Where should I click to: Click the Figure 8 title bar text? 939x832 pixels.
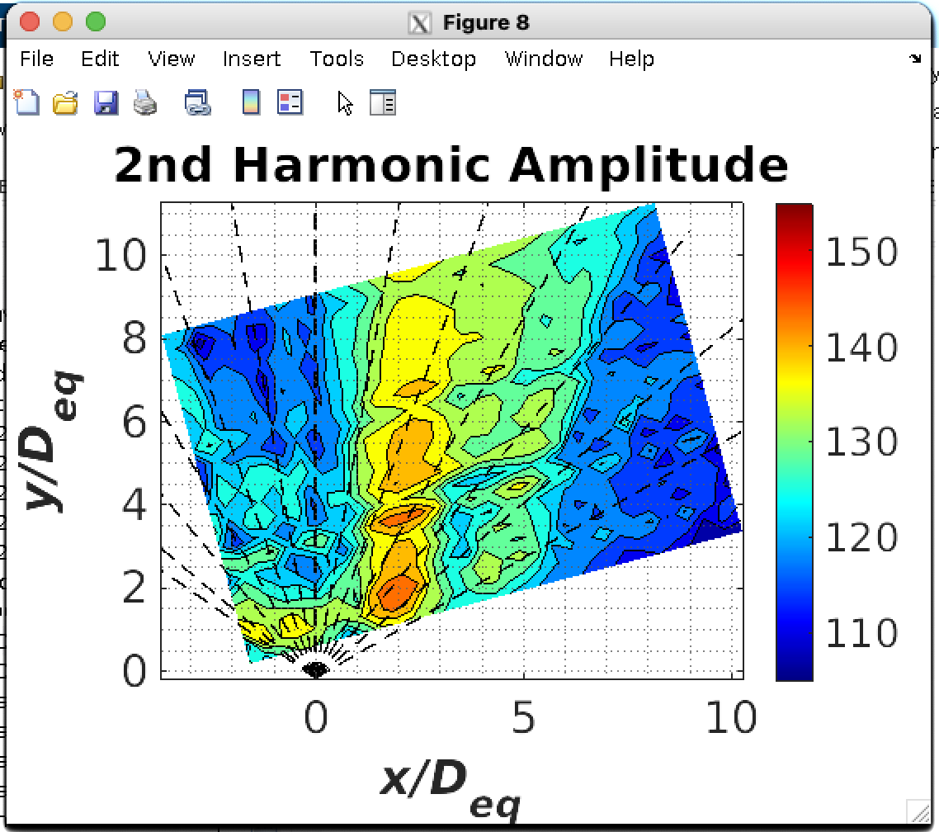[486, 22]
